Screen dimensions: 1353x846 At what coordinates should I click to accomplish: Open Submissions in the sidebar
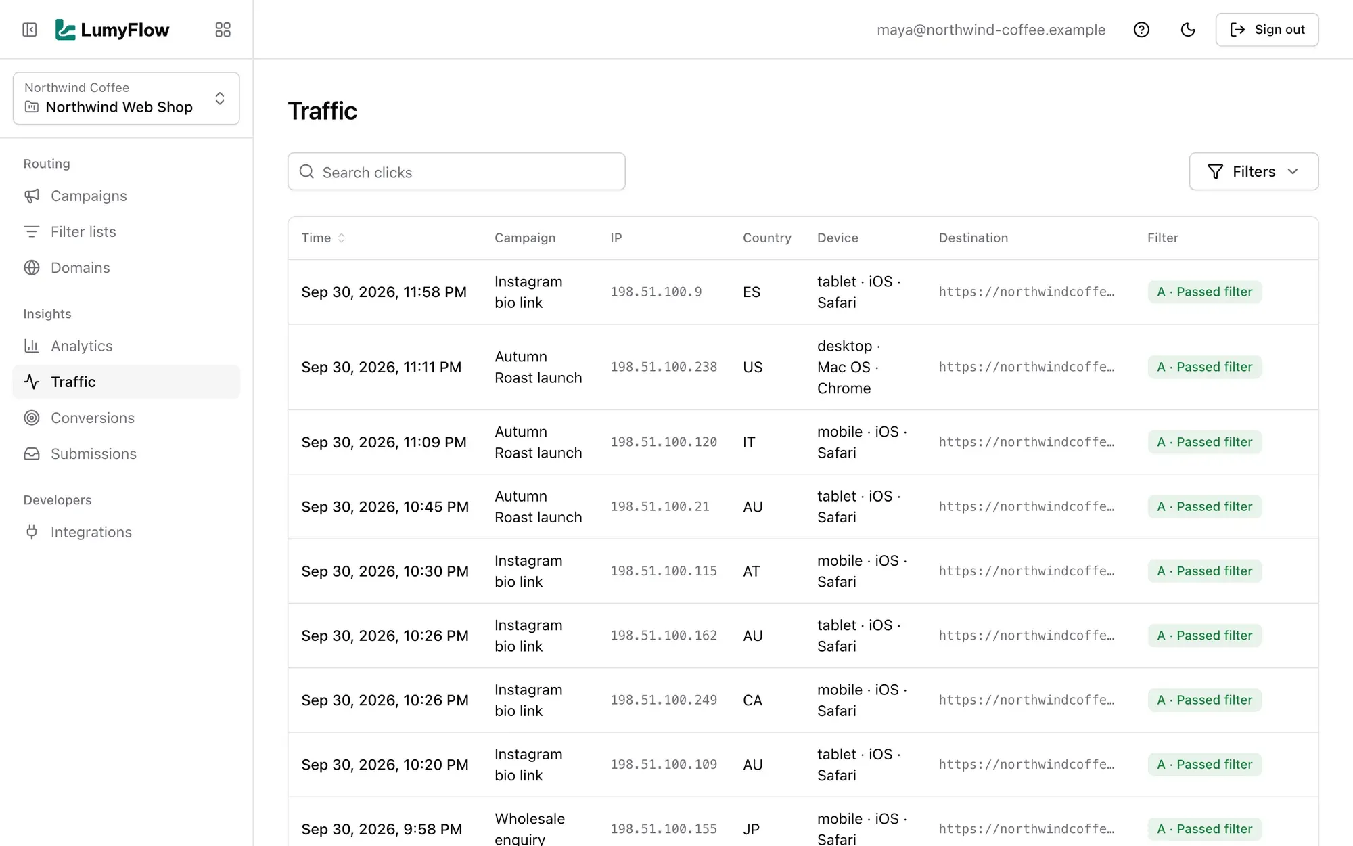tap(127, 453)
